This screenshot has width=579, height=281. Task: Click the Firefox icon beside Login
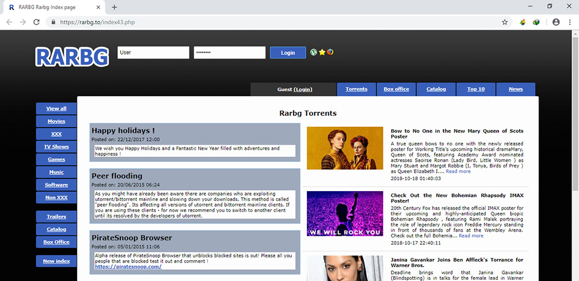pyautogui.click(x=330, y=52)
